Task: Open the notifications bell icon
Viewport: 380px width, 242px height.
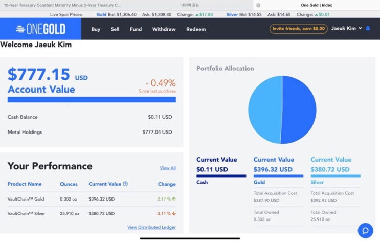Action: point(368,28)
